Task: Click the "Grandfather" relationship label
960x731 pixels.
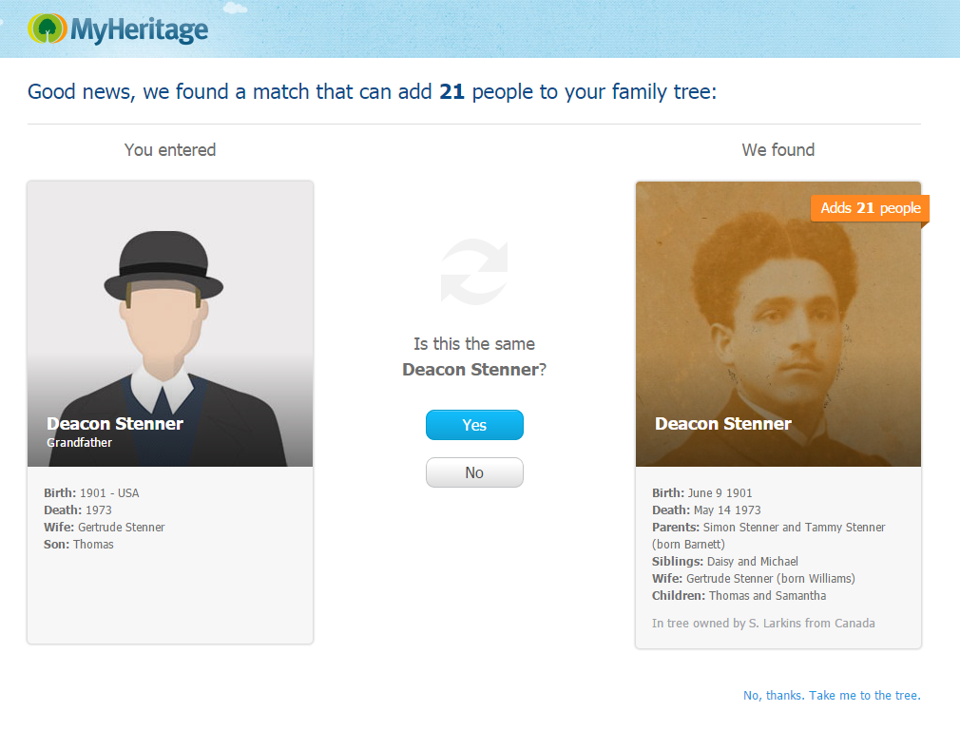Action: (x=79, y=443)
